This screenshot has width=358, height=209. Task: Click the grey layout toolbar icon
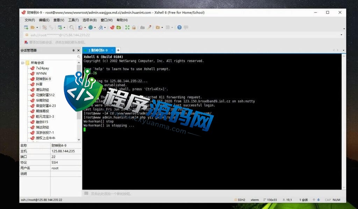[168, 27]
